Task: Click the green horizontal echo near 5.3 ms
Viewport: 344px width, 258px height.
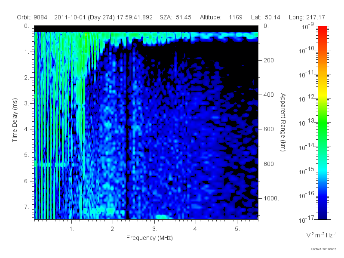Action: coord(51,164)
